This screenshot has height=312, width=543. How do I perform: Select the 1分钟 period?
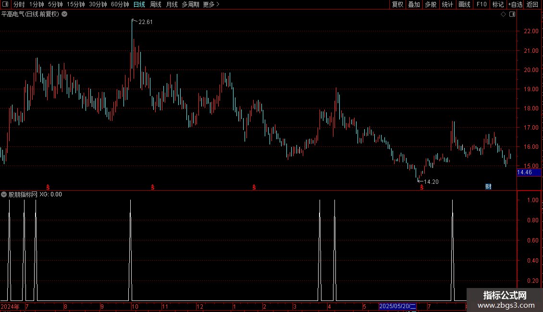(37, 4)
